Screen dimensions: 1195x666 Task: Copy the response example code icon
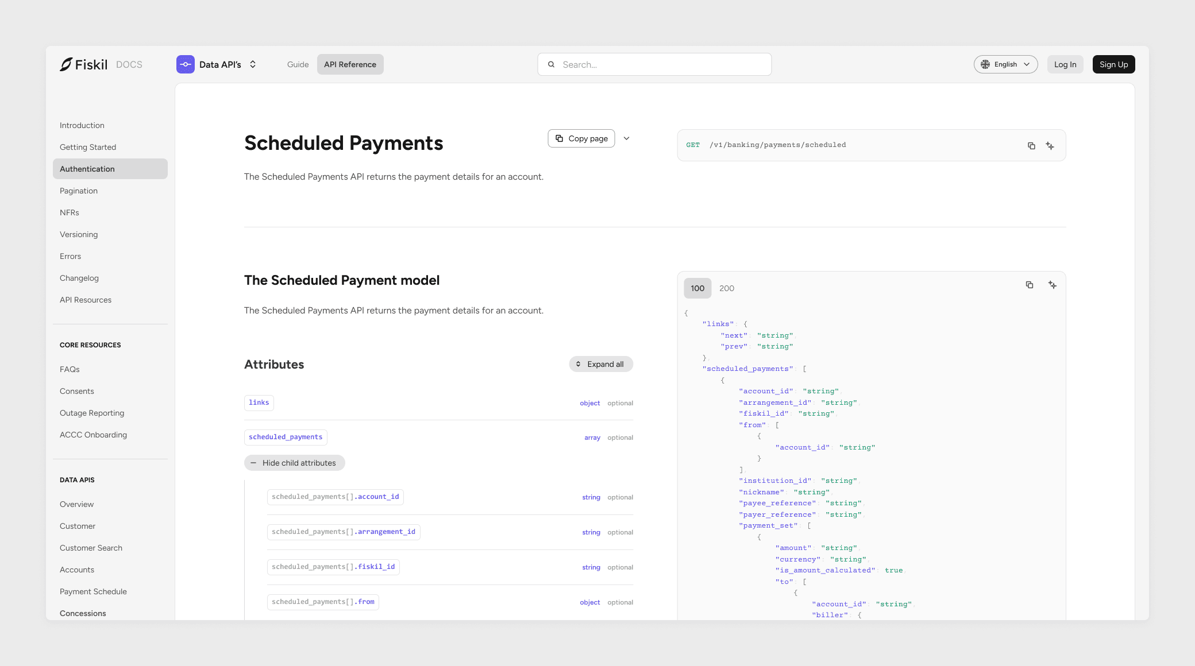(1029, 285)
